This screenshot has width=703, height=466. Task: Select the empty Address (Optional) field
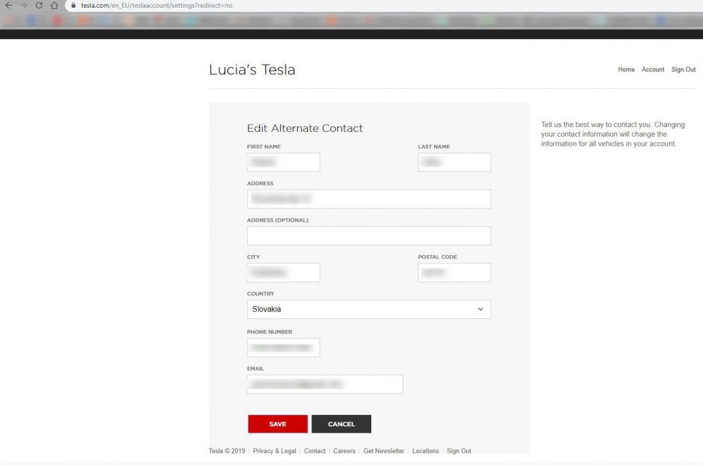click(369, 236)
